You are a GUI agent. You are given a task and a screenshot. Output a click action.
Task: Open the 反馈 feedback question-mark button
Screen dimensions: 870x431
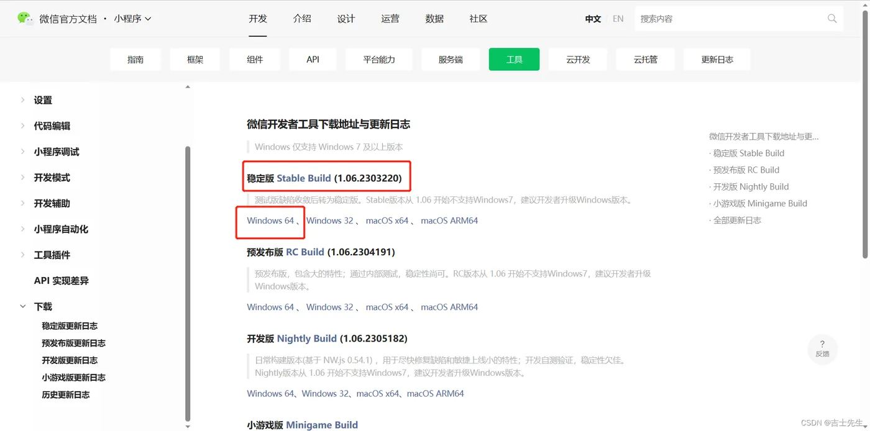[x=822, y=348]
